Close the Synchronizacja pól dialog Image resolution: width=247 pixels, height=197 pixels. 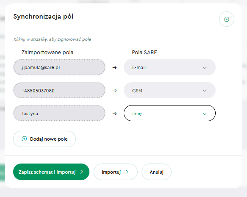[227, 19]
